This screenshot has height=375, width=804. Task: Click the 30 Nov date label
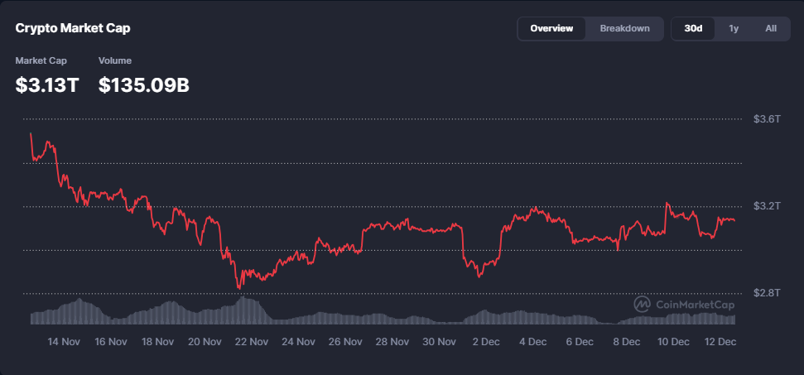[440, 341]
